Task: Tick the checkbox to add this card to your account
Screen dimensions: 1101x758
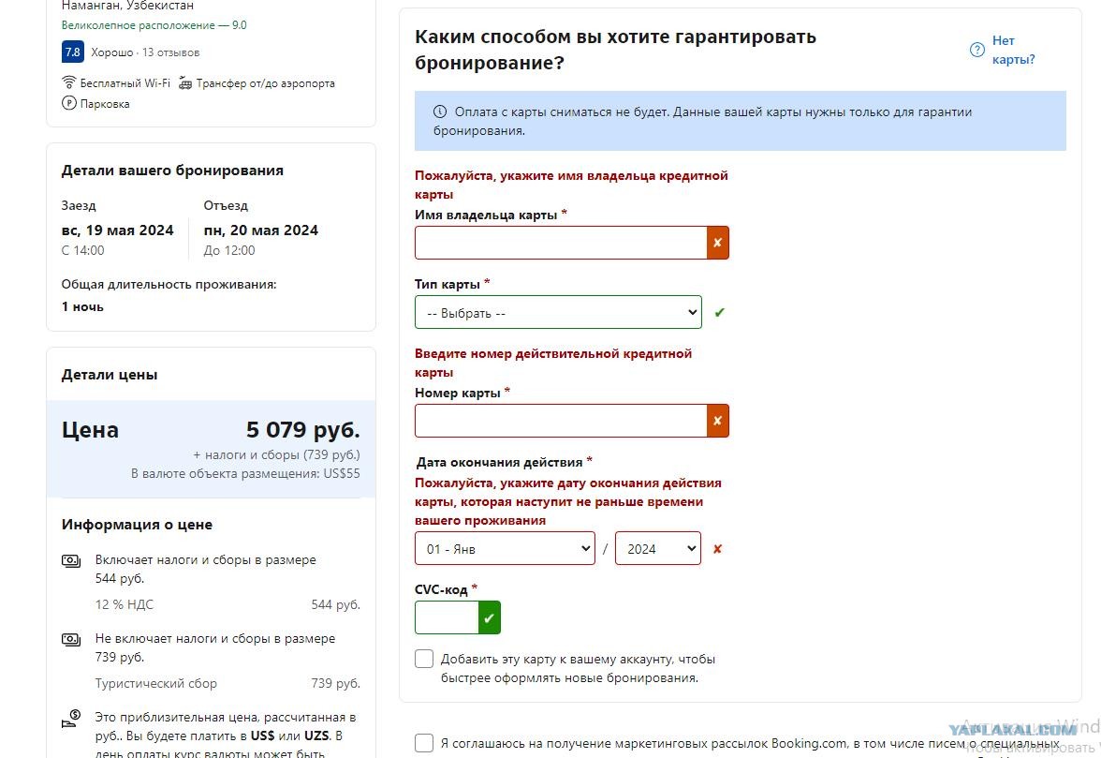Action: (x=424, y=659)
